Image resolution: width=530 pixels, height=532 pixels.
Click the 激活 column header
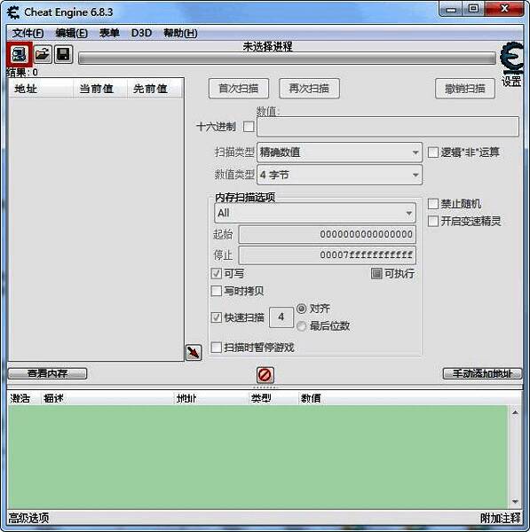coord(24,398)
